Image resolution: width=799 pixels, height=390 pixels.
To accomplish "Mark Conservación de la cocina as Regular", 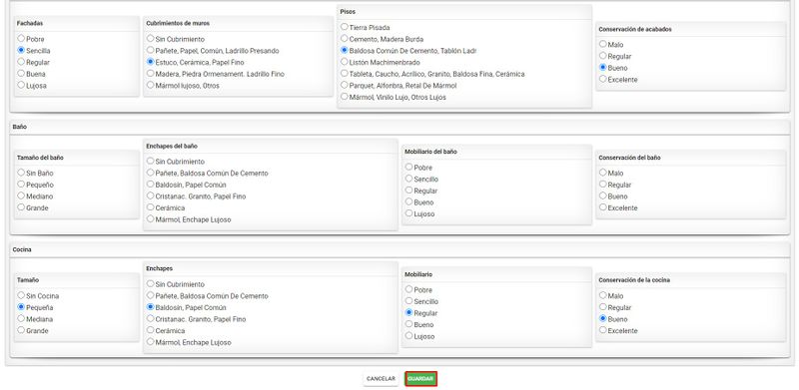I will pyautogui.click(x=603, y=307).
